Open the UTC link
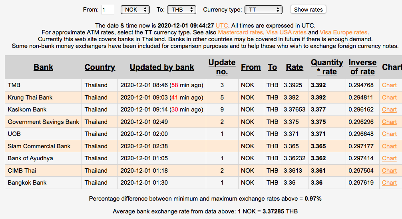The width and height of the screenshot is (402, 219). pos(222,25)
